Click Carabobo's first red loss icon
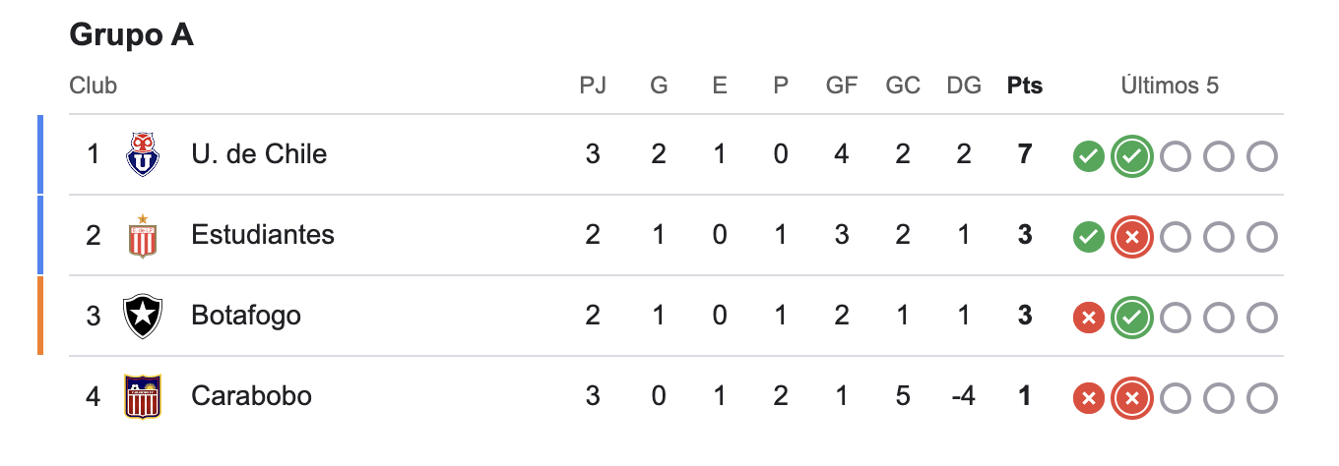Screen dimensions: 1339x466 click(1088, 397)
